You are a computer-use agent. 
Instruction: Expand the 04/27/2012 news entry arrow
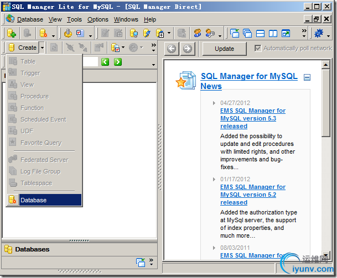coord(214,103)
